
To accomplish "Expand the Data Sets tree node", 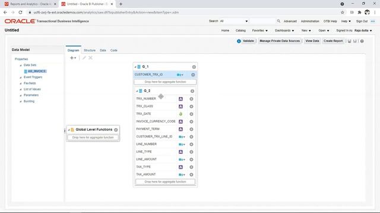I will point(21,65).
